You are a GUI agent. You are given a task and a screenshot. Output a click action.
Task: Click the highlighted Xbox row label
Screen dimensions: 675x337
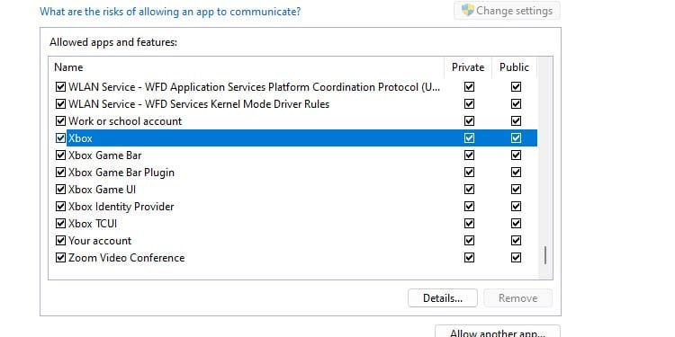[80, 138]
